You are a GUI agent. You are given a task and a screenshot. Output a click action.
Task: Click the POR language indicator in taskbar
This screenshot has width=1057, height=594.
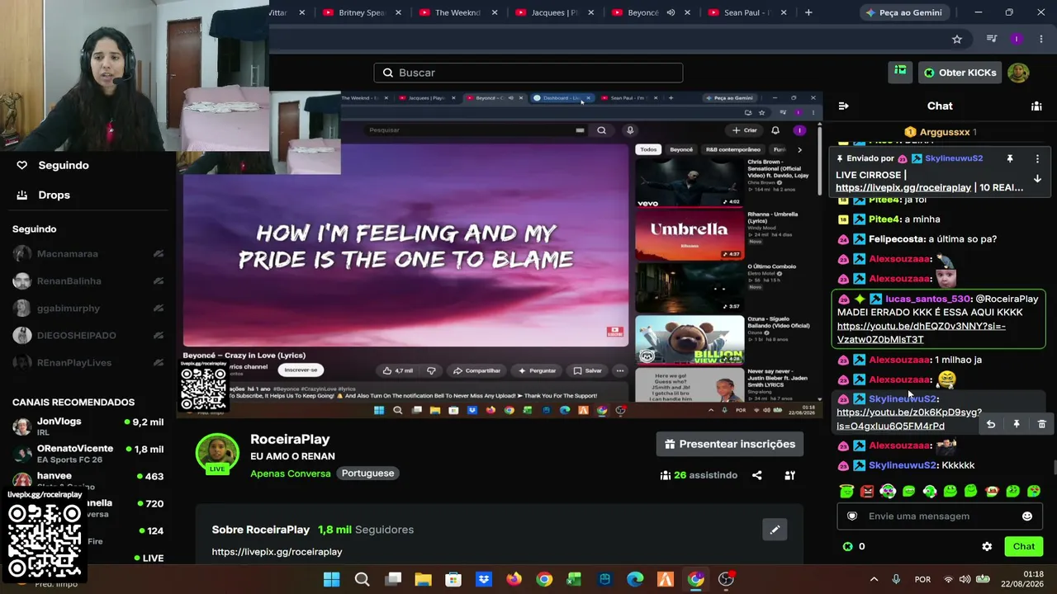(922, 579)
